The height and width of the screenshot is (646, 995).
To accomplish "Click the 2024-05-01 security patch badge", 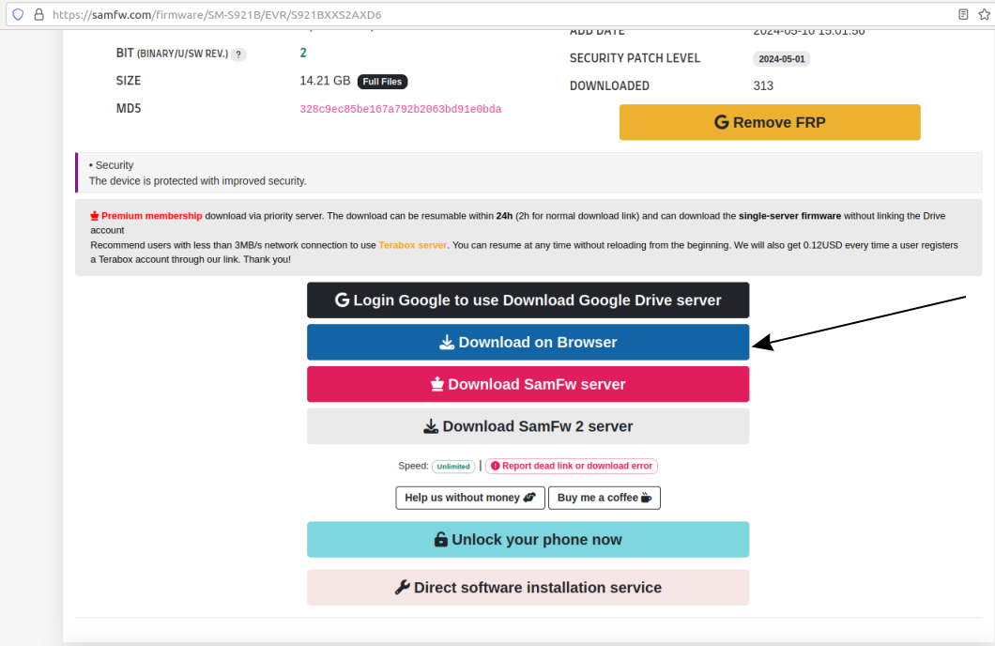I will (781, 59).
